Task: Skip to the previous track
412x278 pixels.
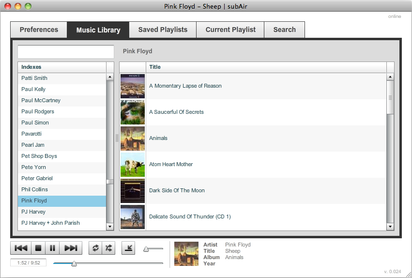Action: click(21, 248)
